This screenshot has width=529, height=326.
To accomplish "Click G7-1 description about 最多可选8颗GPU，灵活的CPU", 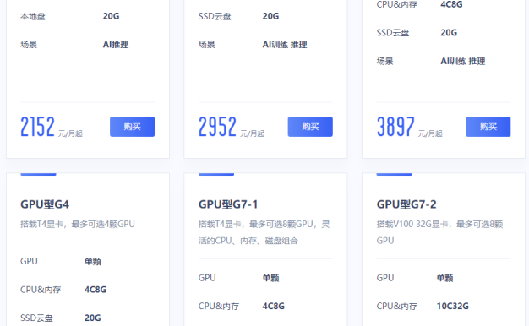I will pyautogui.click(x=264, y=232).
